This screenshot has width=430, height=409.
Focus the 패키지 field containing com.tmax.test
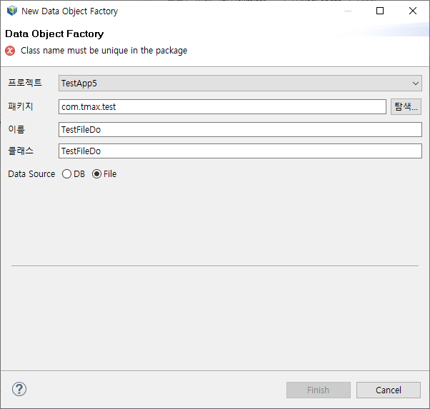(x=222, y=106)
